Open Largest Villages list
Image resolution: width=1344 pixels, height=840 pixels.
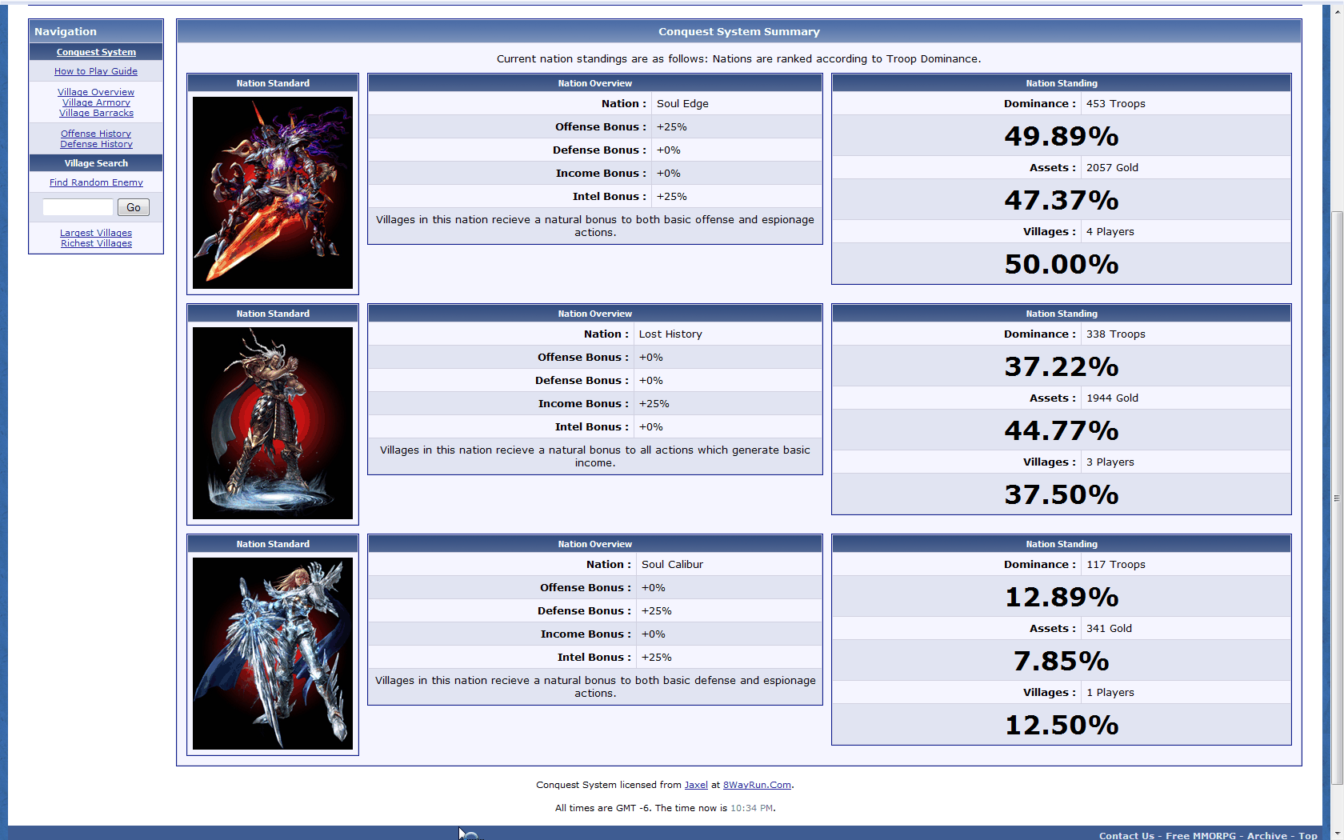(96, 233)
